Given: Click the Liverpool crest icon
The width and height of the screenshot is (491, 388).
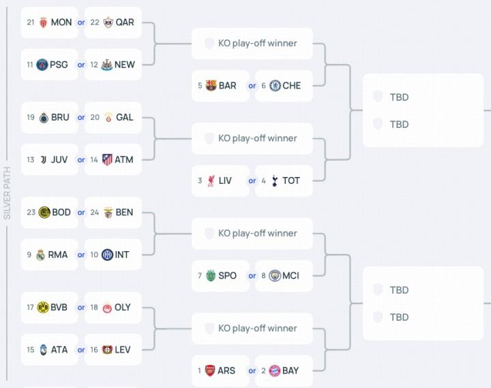Looking at the screenshot, I should point(211,181).
